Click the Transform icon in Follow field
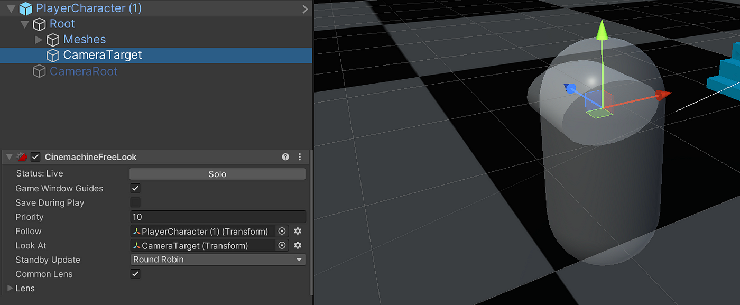Viewport: 740px width, 305px height. tap(137, 232)
